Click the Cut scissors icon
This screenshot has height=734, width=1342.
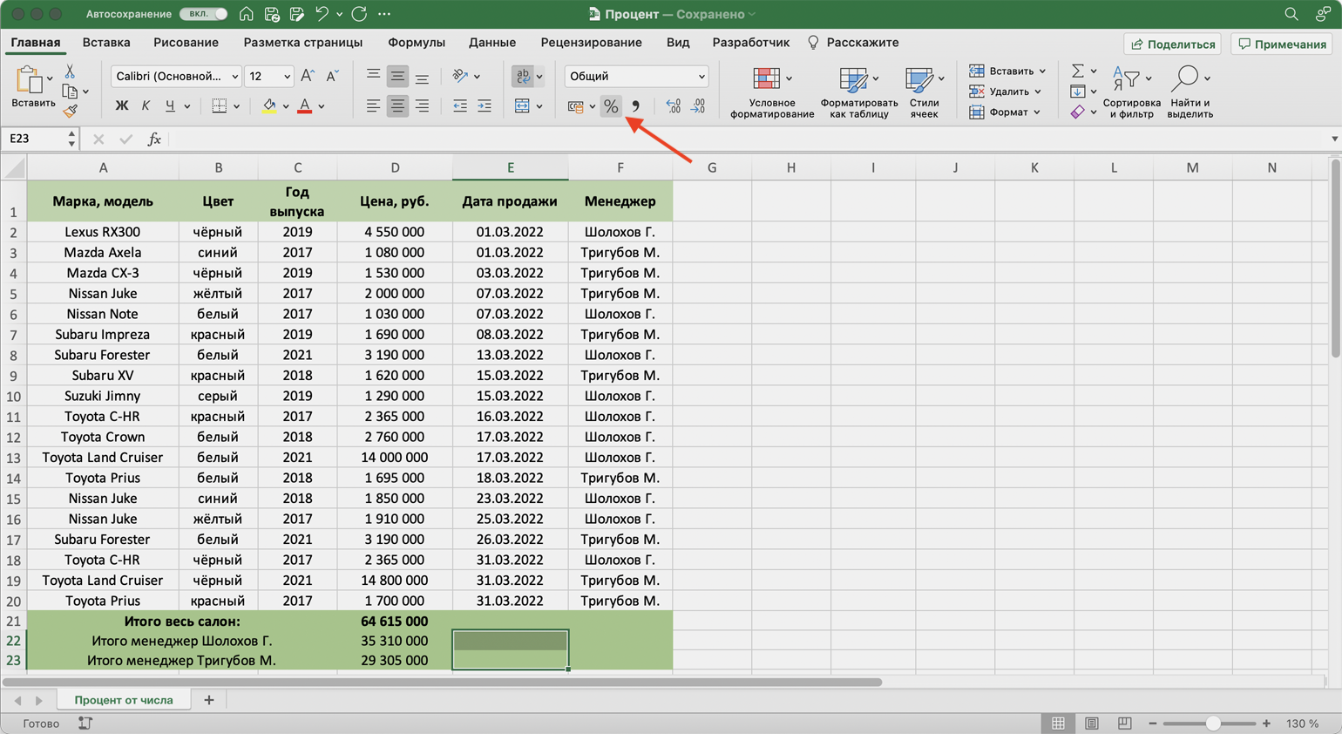click(x=70, y=71)
